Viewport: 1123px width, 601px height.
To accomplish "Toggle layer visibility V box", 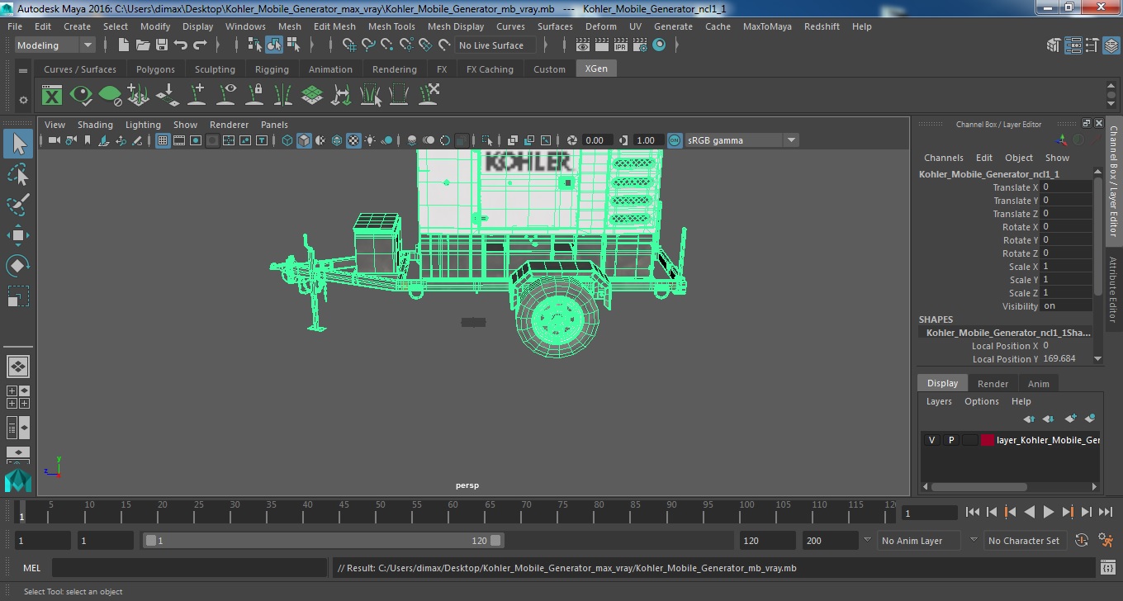I will pos(931,440).
